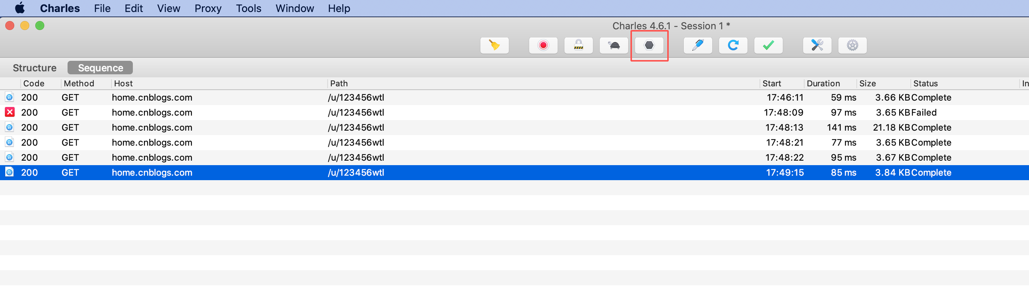
Task: Sort by the Duration column header
Action: click(830, 83)
